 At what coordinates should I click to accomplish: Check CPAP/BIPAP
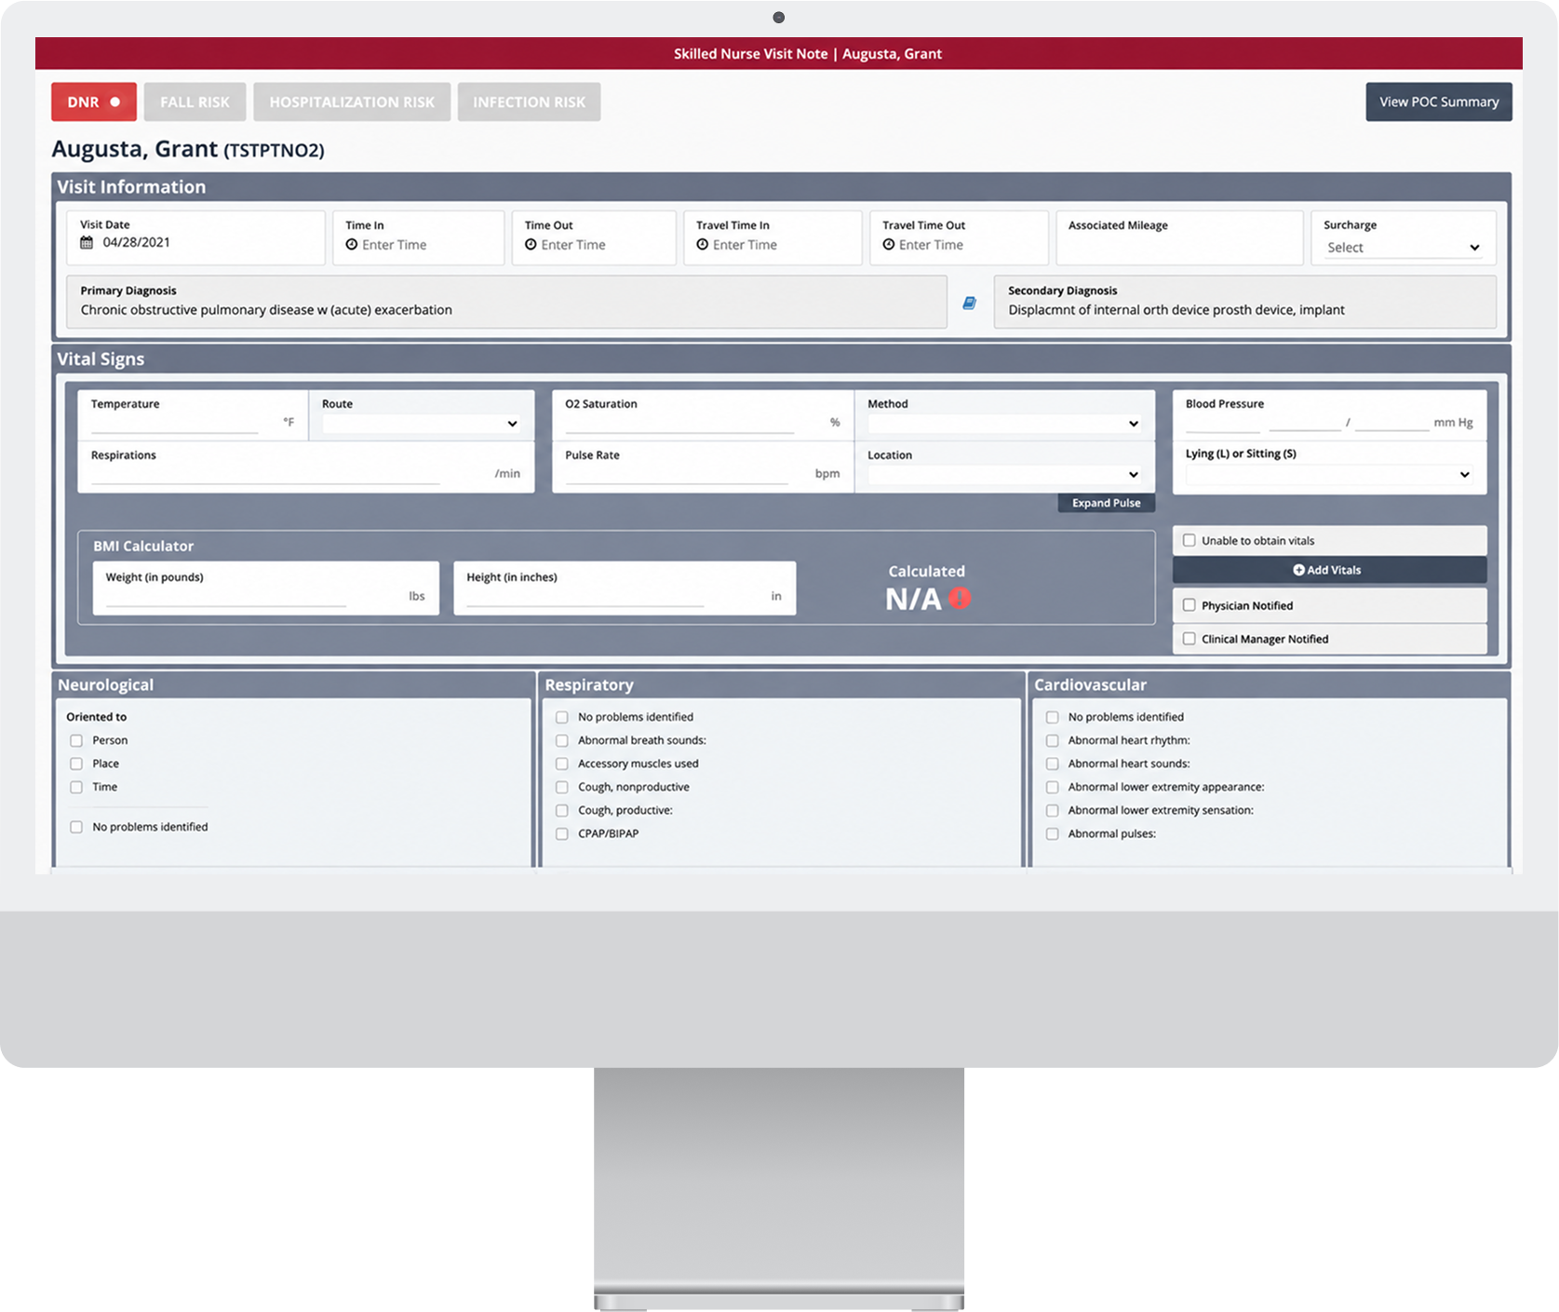coord(562,833)
